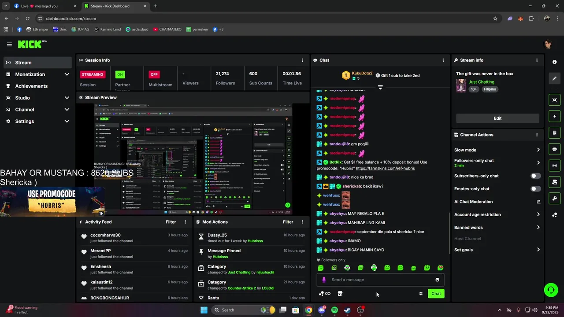The width and height of the screenshot is (564, 317).
Task: Click the Edit stream info button
Action: click(497, 118)
